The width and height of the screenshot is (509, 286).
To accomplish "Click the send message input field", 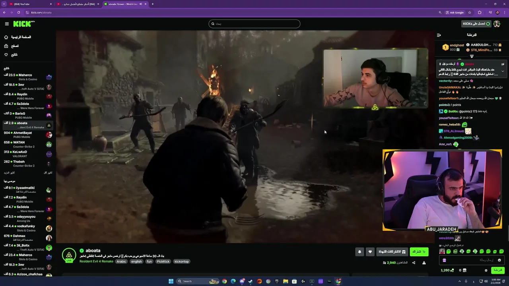I will coord(472,260).
